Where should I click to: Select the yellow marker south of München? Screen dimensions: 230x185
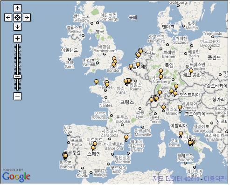172,91
